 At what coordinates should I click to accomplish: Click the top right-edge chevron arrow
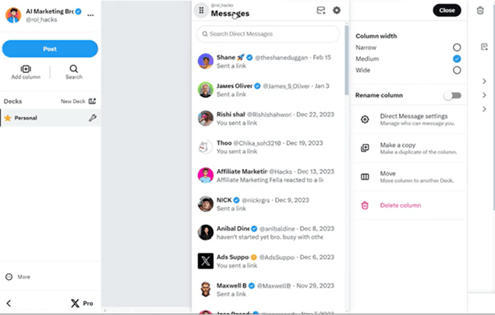click(x=484, y=81)
